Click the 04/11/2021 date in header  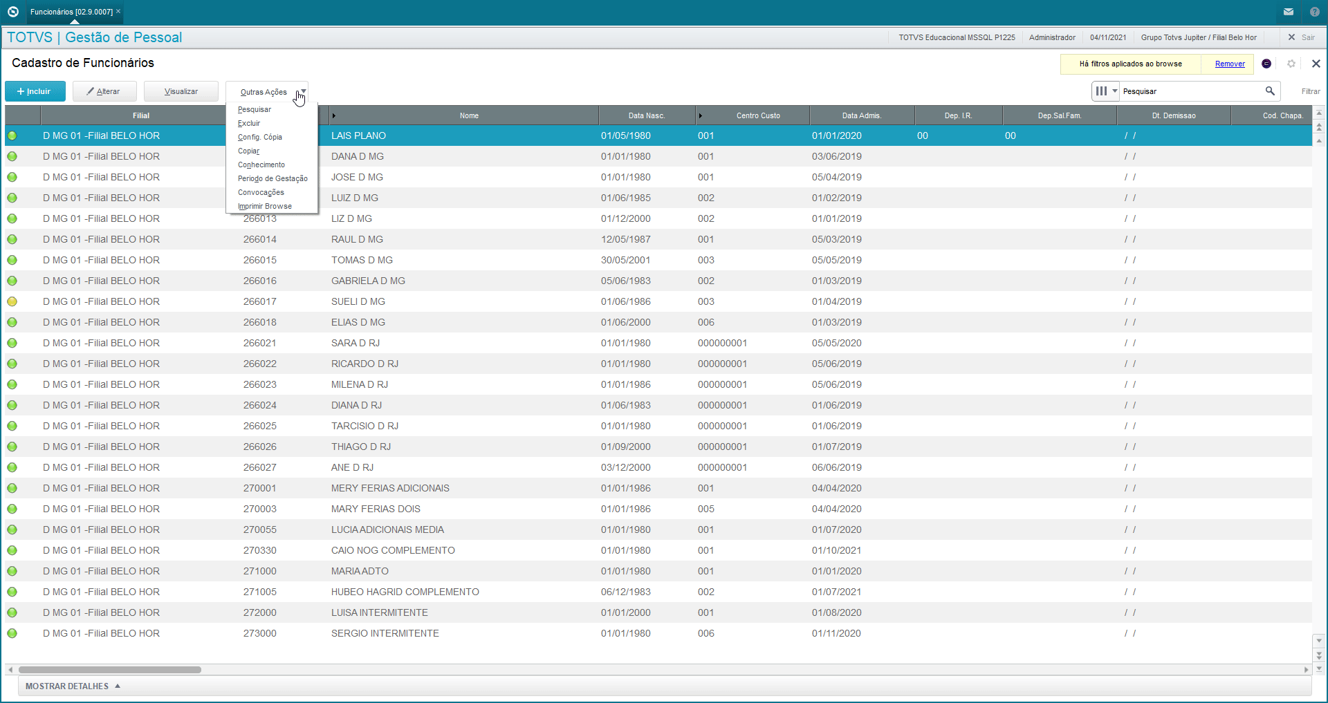pyautogui.click(x=1108, y=37)
